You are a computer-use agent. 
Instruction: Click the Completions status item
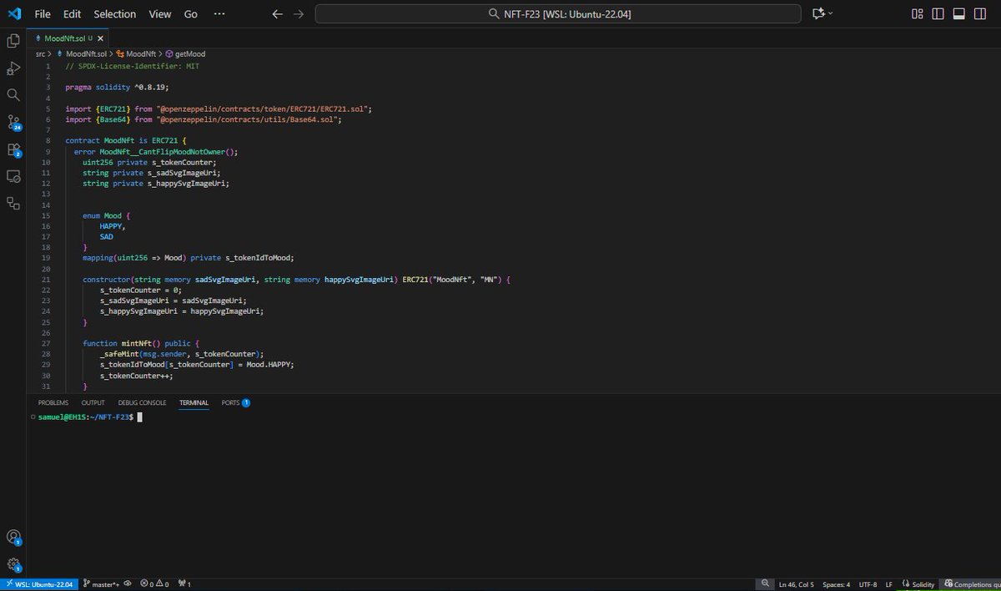[x=971, y=584]
